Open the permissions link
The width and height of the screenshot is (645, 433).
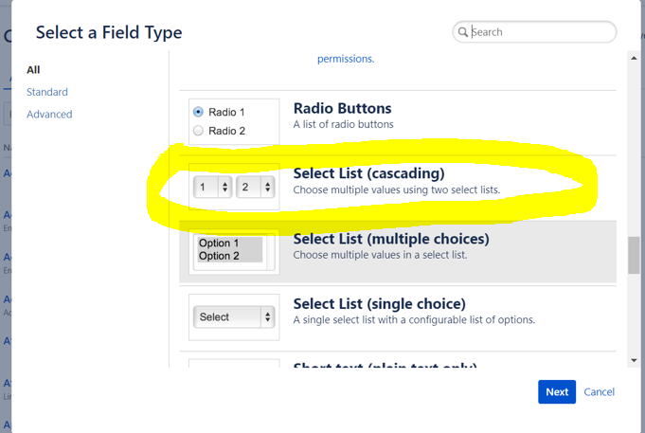point(346,59)
